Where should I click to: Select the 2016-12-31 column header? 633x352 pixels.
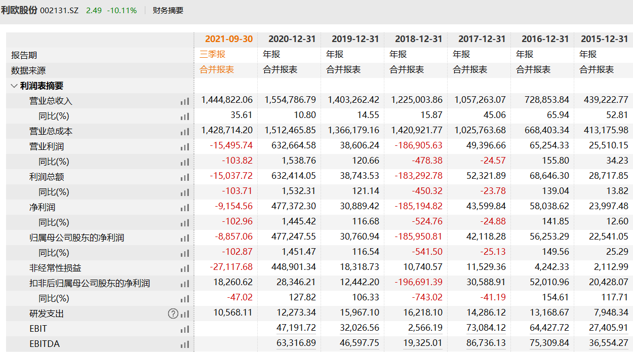[x=545, y=39]
